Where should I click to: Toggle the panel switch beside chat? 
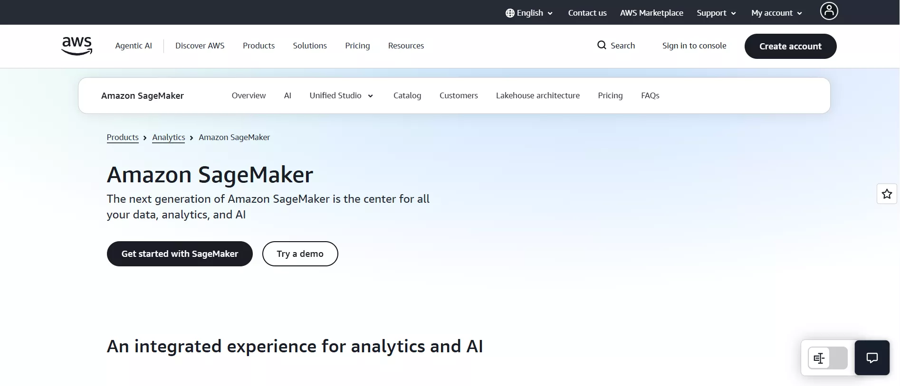(x=828, y=358)
